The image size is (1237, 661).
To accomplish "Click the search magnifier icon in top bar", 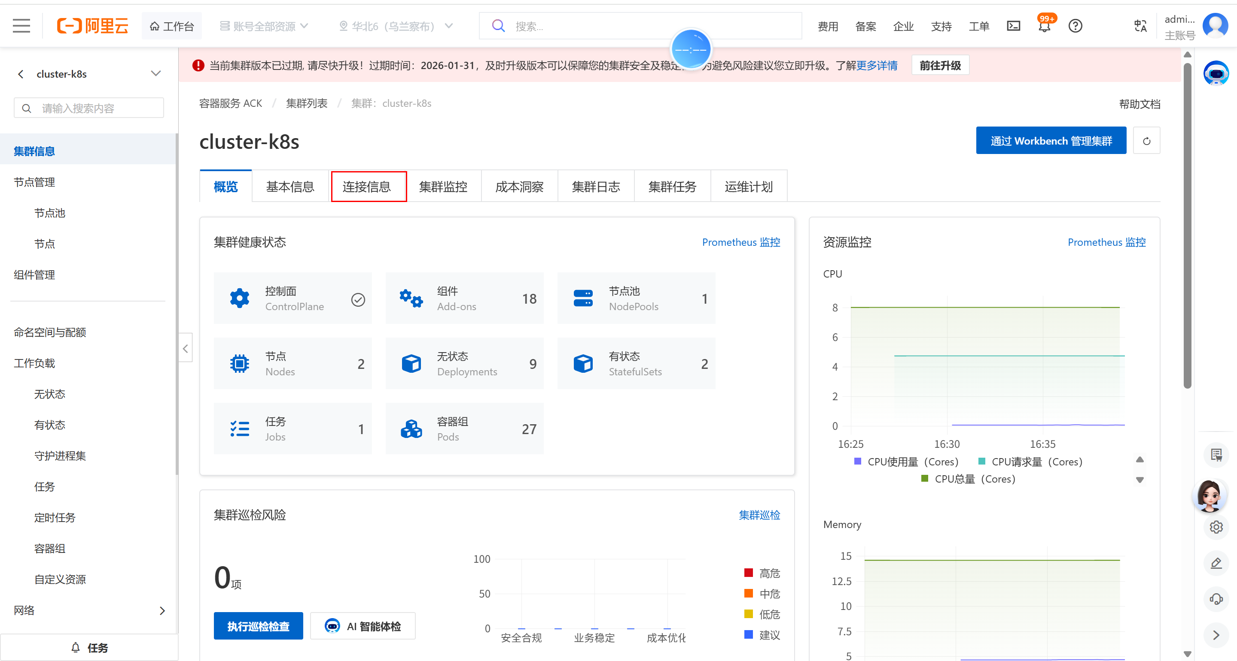I will (498, 26).
